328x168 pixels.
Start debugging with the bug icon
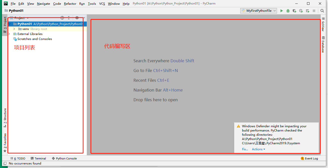click(x=288, y=11)
